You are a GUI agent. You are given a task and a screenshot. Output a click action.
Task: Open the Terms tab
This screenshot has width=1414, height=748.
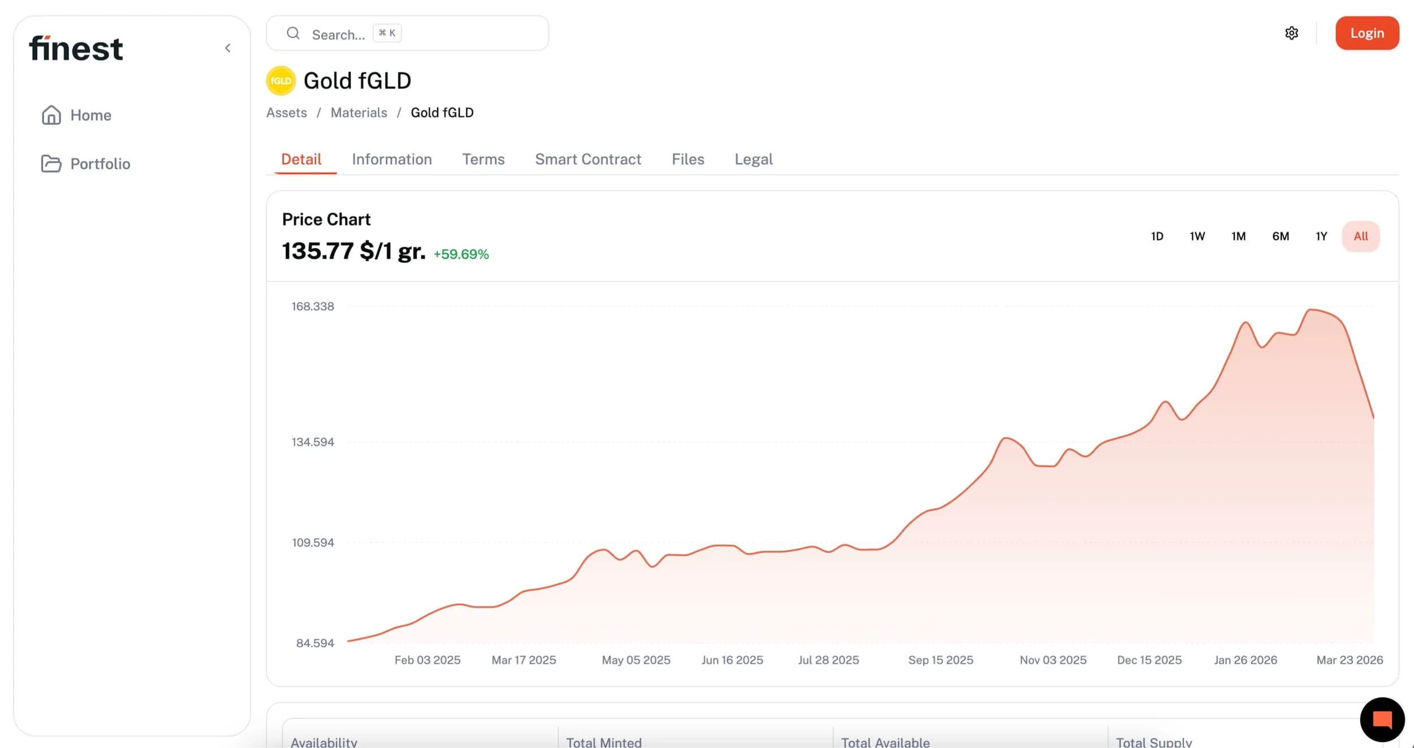[x=483, y=159]
